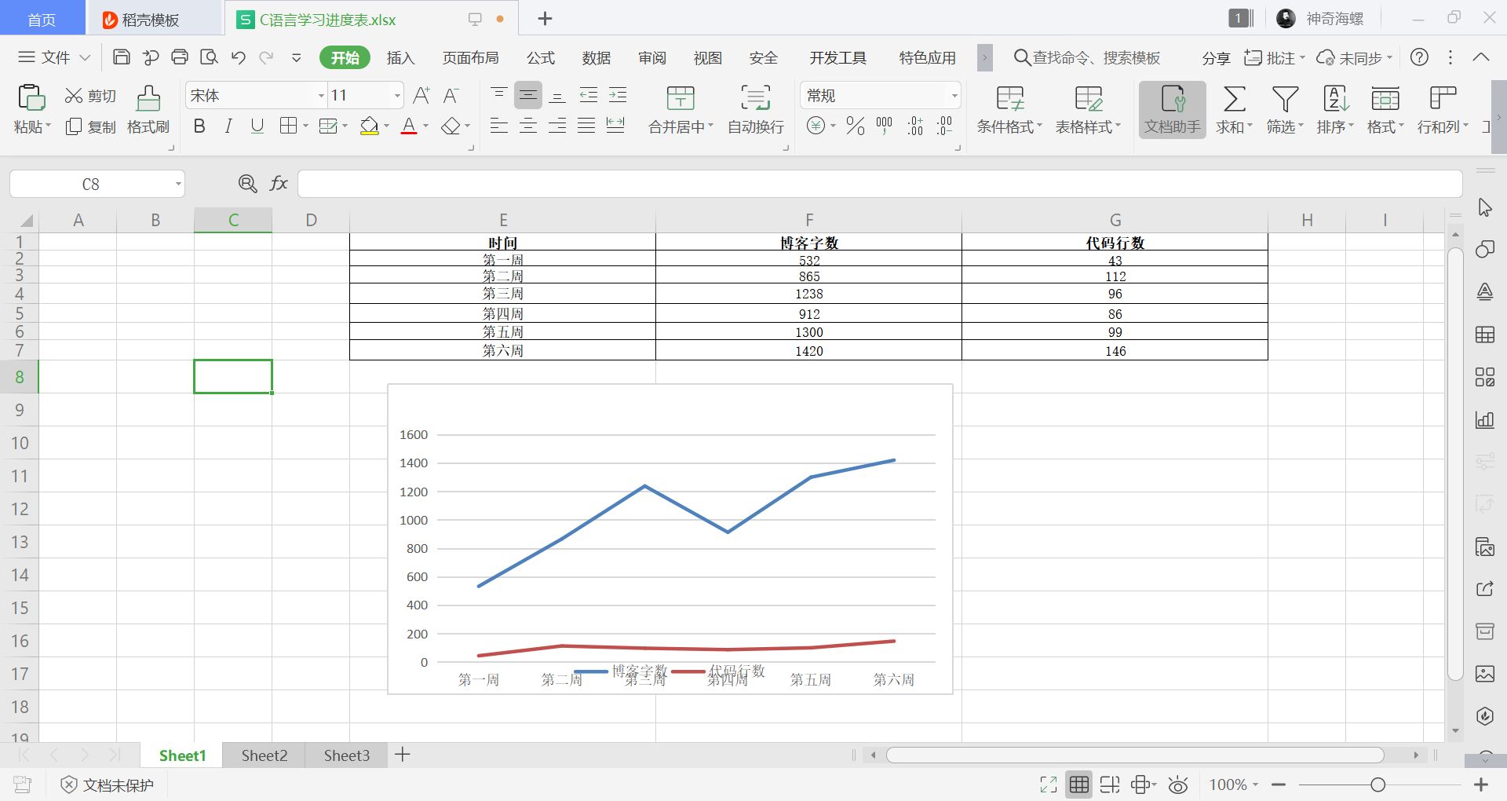Cut the selection with the scissors icon
The width and height of the screenshot is (1507, 801).
pos(74,96)
